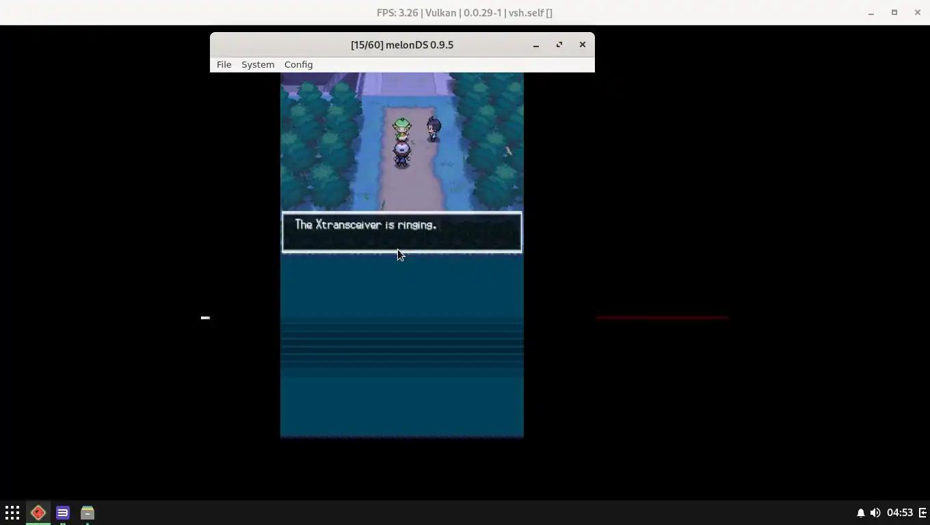This screenshot has width=930, height=525.
Task: Switch to the red diamond taskbar app
Action: [x=38, y=513]
